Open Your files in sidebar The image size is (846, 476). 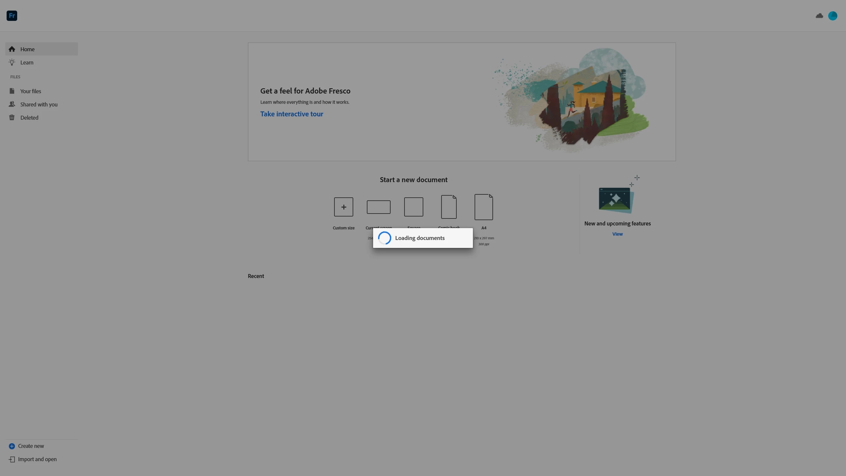click(x=30, y=91)
